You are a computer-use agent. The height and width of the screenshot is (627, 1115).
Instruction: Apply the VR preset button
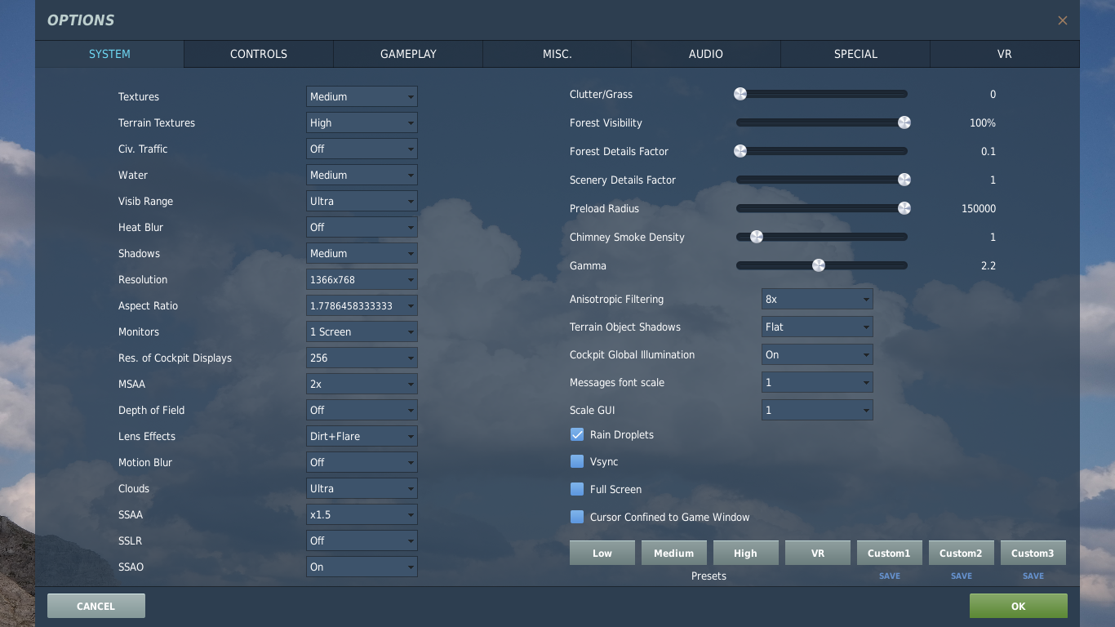tap(818, 553)
